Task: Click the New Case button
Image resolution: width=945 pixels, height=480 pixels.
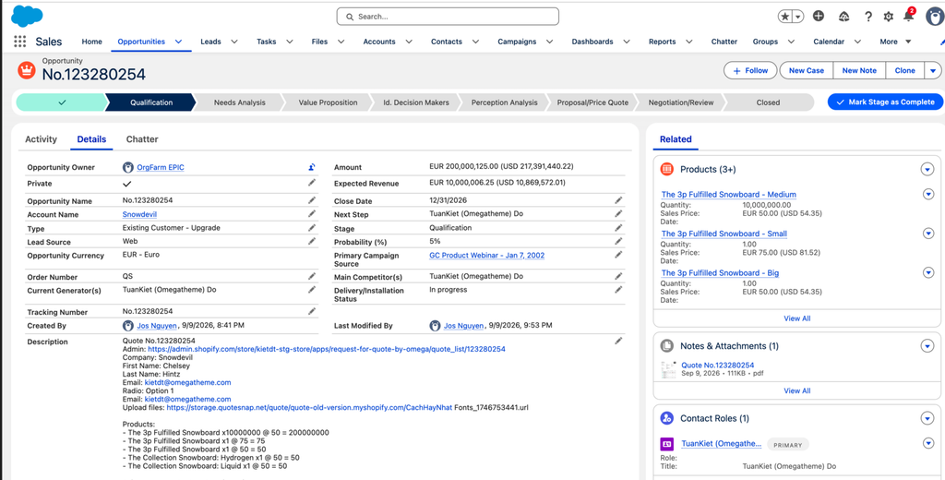Action: 807,70
